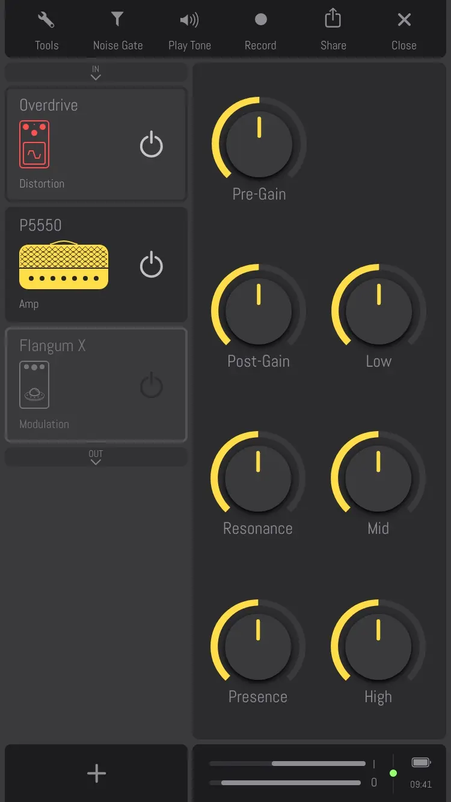Enable the Flangum X power button
The image size is (451, 802).
coord(151,385)
